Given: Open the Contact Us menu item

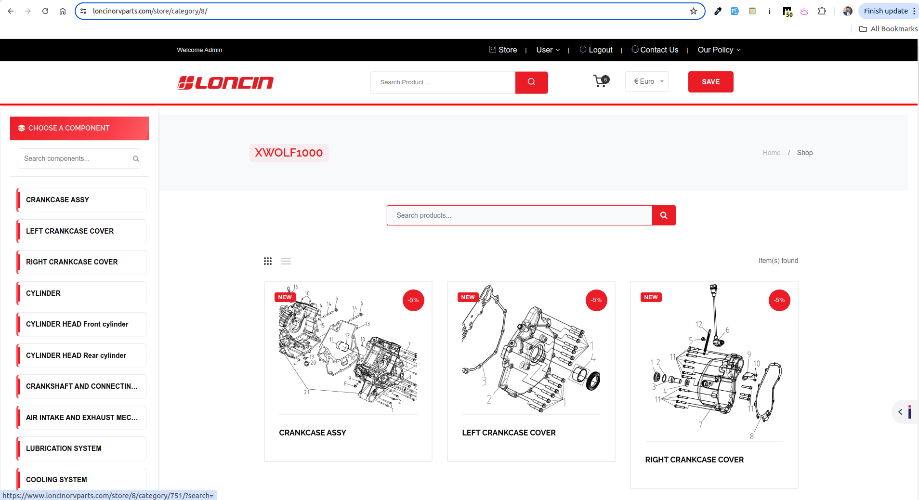Looking at the screenshot, I should click(655, 50).
